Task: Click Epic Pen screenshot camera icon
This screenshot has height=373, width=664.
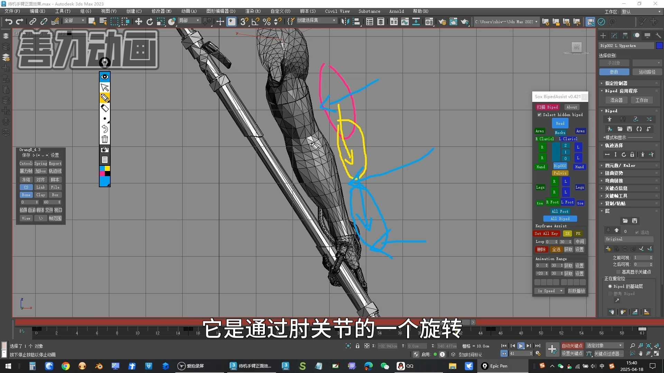Action: coord(105,150)
